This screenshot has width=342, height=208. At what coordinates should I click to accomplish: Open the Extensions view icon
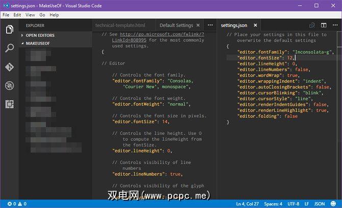coord(9,103)
